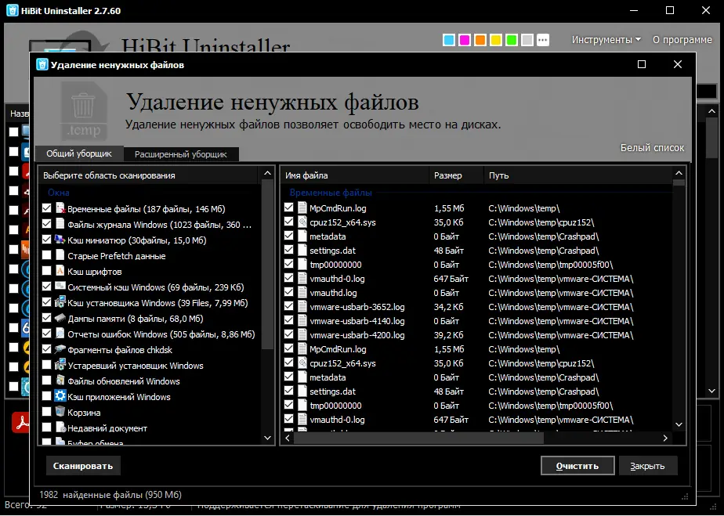Image resolution: width=724 pixels, height=516 pixels.
Task: Sort by Имя файла column header
Action: coord(355,175)
